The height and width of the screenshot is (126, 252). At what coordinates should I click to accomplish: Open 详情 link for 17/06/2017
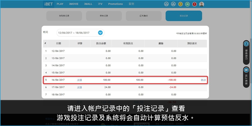80,87
